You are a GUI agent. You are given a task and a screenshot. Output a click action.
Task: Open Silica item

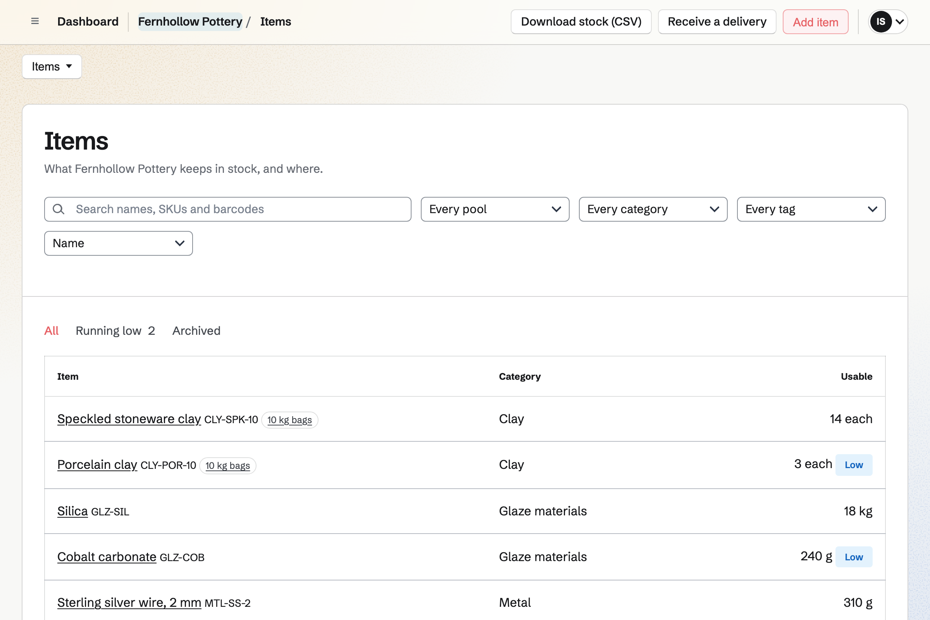click(x=72, y=511)
